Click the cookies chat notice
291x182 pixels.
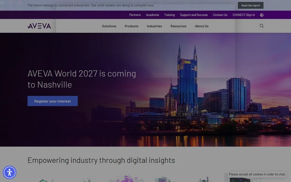257,174
